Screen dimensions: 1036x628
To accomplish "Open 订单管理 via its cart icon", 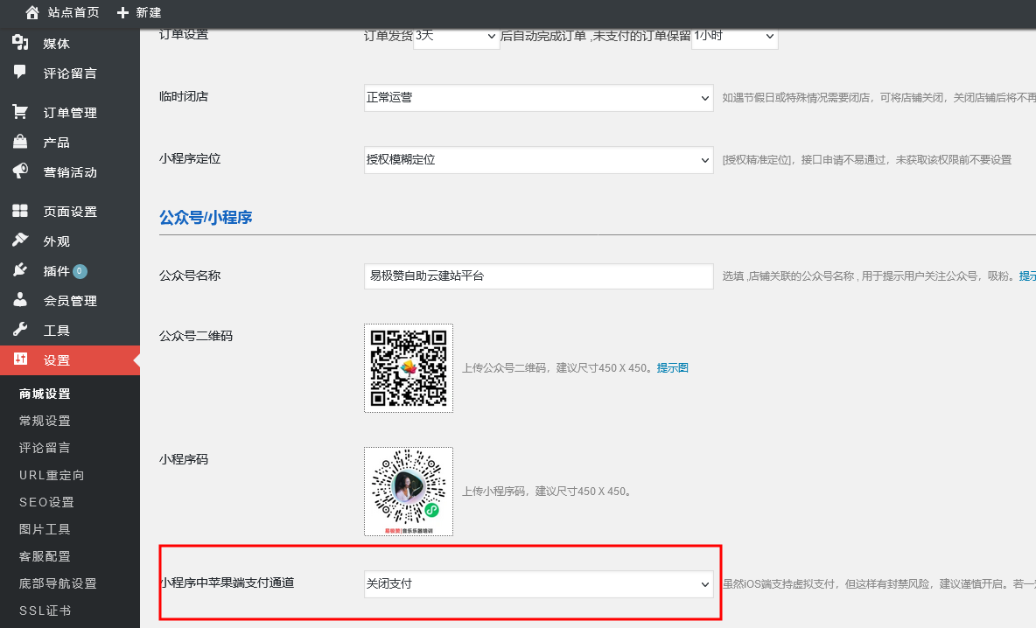I will coord(20,112).
